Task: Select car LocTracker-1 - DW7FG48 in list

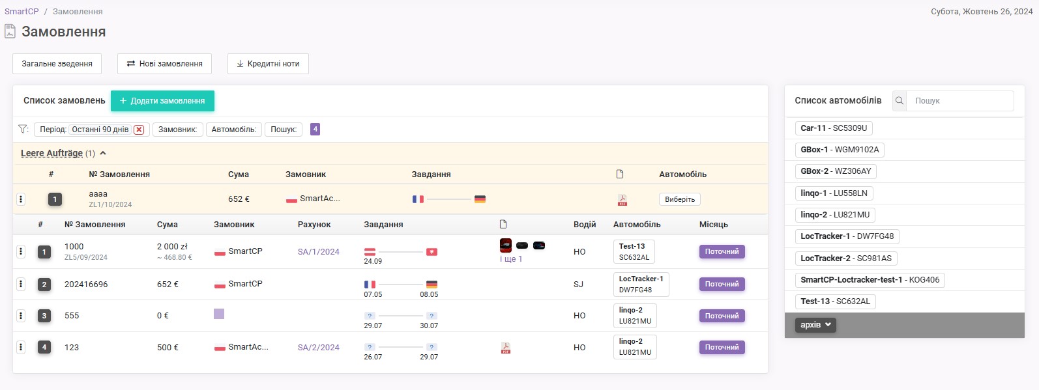Action: click(x=847, y=236)
